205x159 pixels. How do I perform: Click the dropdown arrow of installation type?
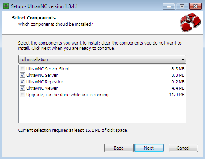point(183,59)
